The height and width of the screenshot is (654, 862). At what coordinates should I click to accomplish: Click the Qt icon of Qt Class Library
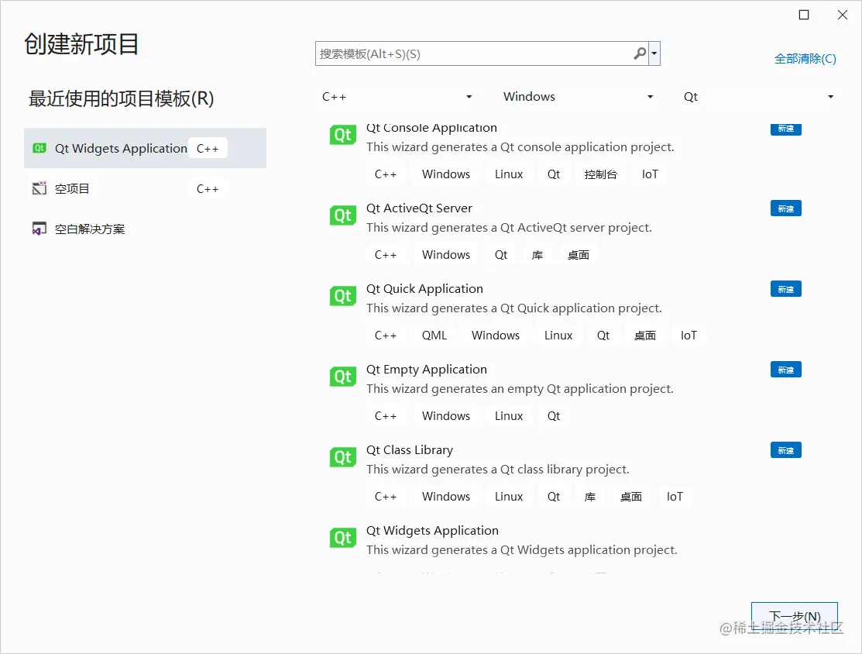coord(342,457)
